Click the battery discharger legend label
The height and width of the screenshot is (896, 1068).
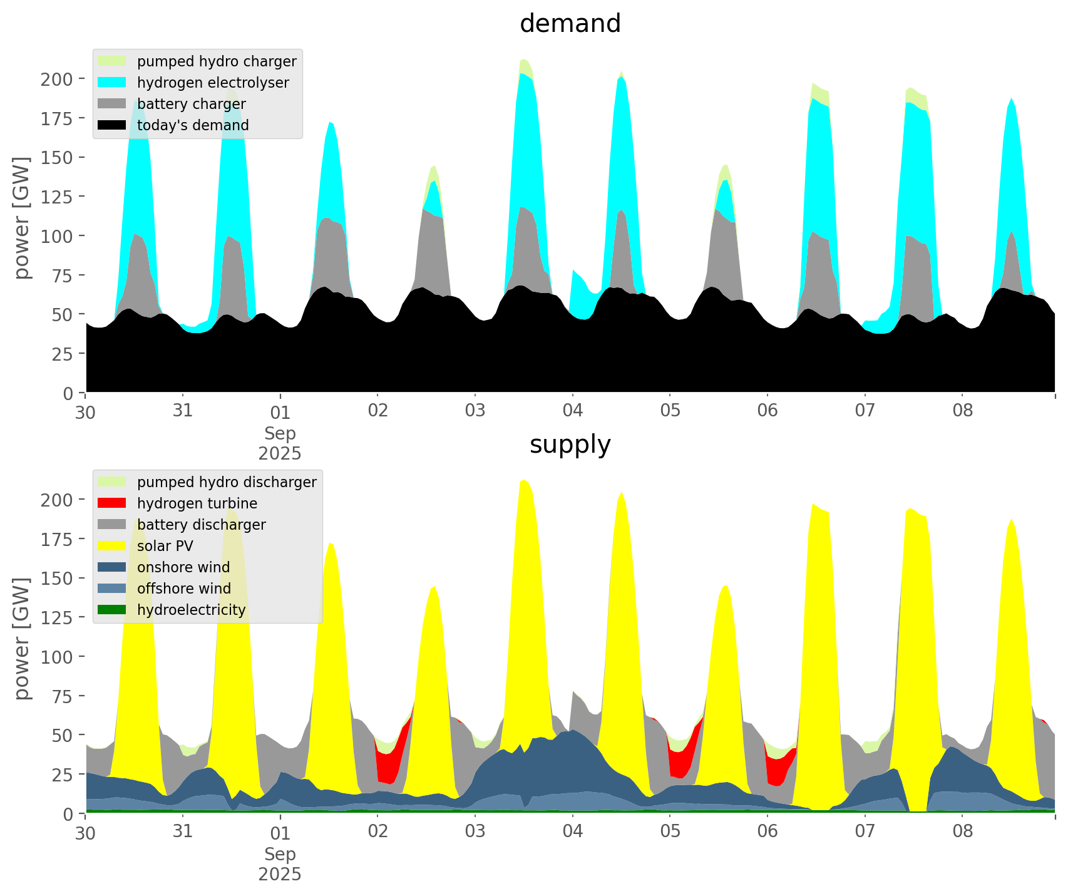pos(201,525)
